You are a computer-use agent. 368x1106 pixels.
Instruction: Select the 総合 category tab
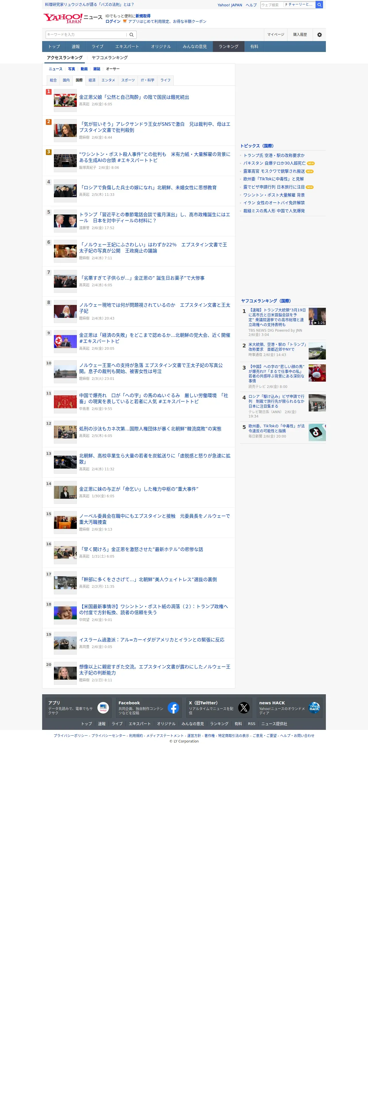tap(53, 80)
